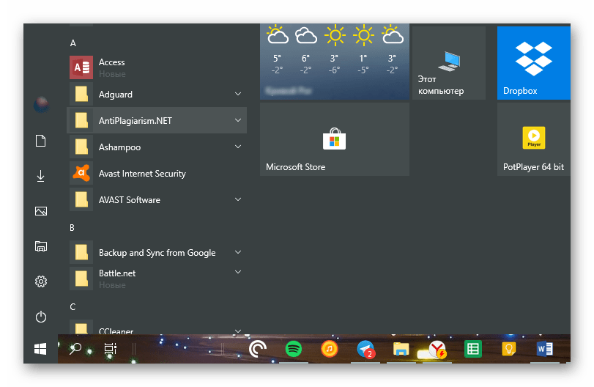This screenshot has height=387, width=594.
Task: Open Settings gear in Start sidebar
Action: [41, 281]
